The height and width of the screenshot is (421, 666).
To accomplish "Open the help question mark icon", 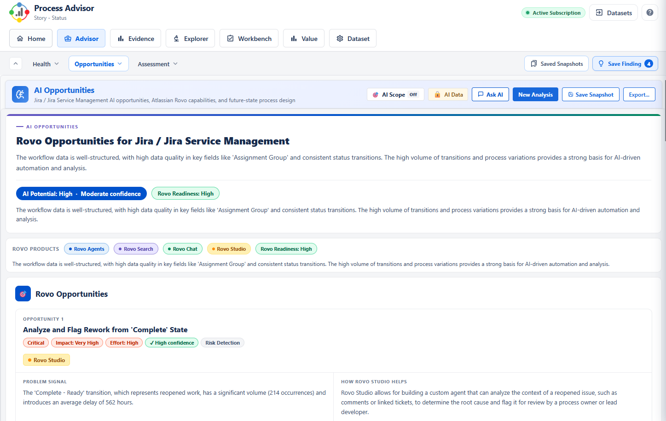I will (x=650, y=13).
